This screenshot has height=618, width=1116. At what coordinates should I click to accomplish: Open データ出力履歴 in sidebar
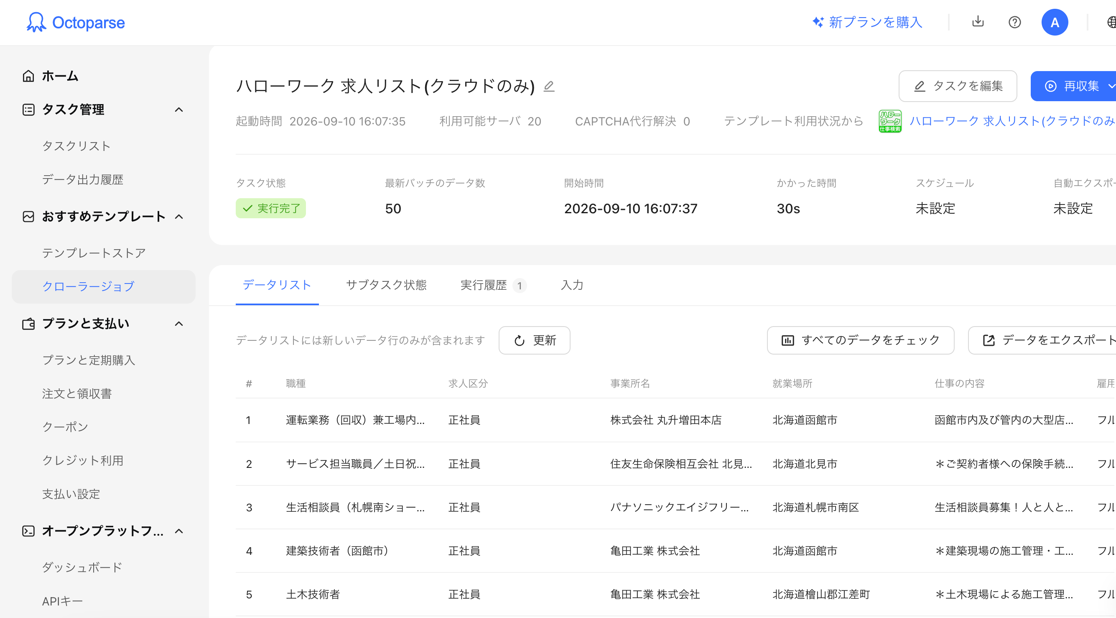click(82, 179)
